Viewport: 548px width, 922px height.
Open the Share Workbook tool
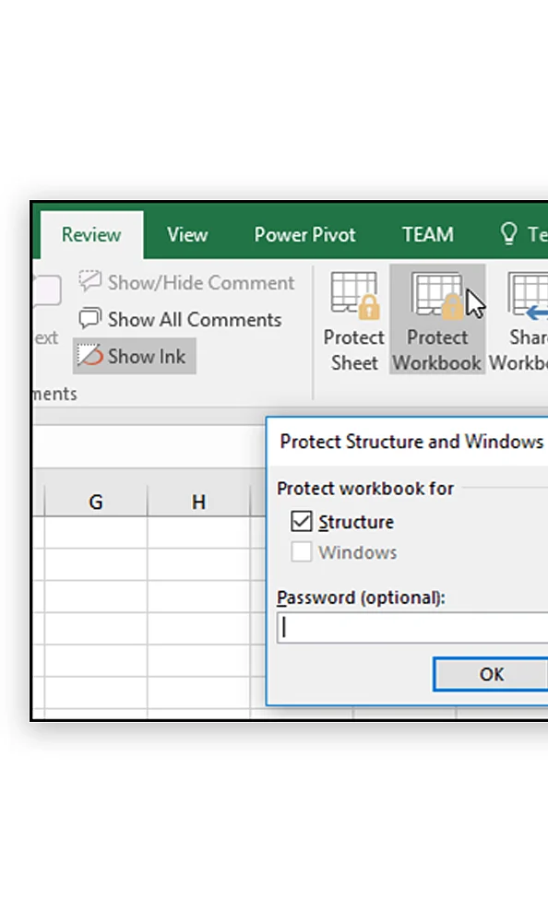525,322
